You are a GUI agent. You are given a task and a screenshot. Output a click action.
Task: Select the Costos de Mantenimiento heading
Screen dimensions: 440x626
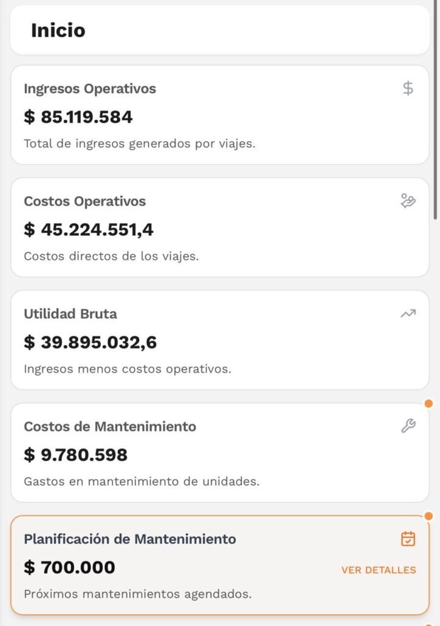pyautogui.click(x=110, y=426)
